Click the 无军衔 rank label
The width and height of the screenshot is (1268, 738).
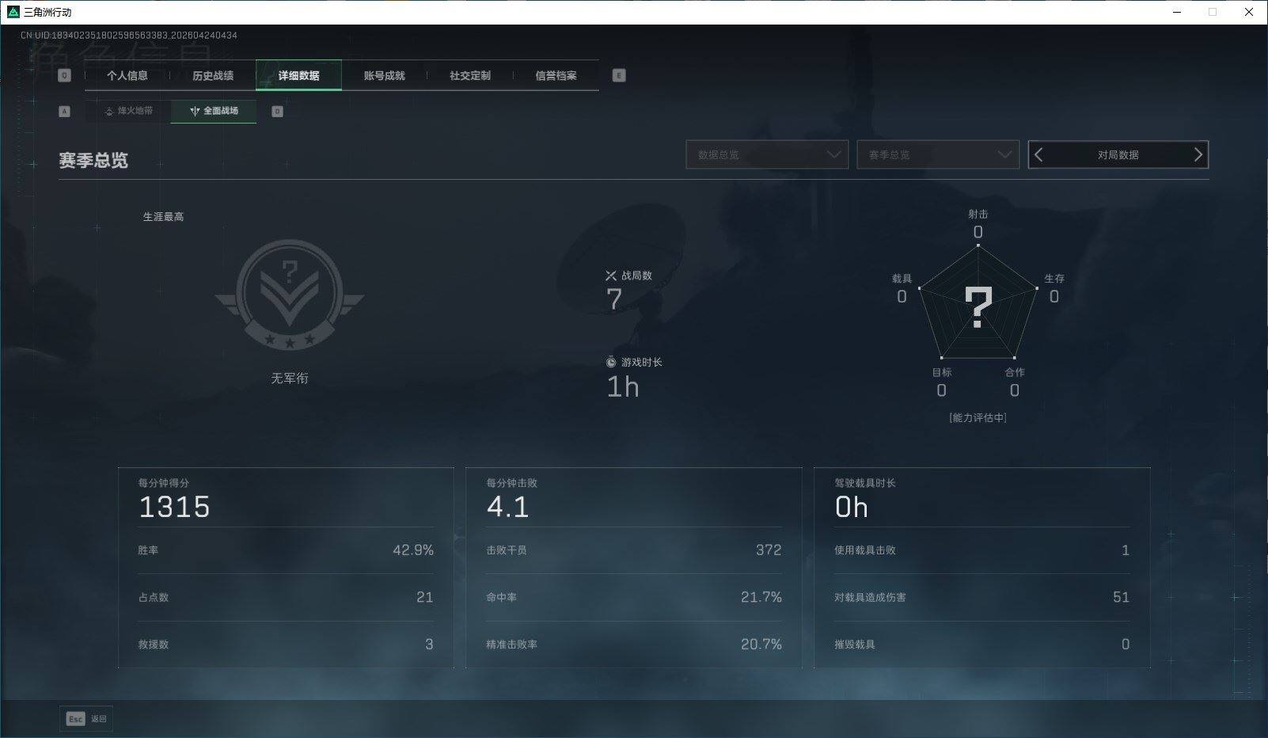[x=290, y=379]
